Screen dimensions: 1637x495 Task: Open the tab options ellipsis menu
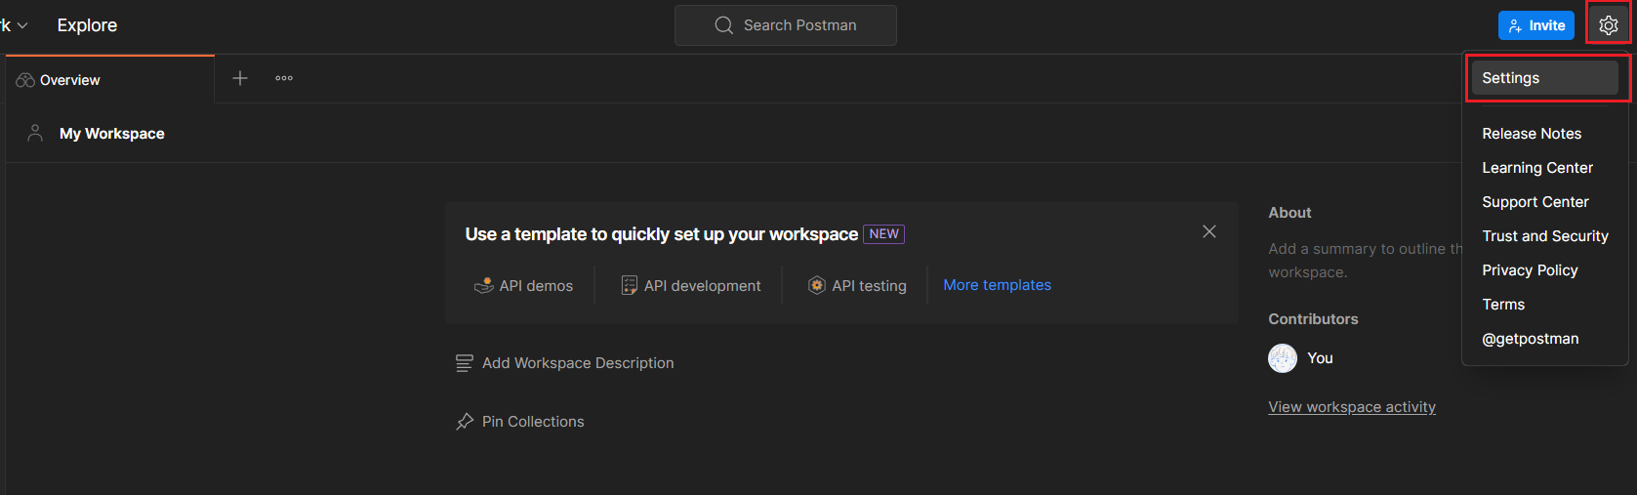(284, 78)
